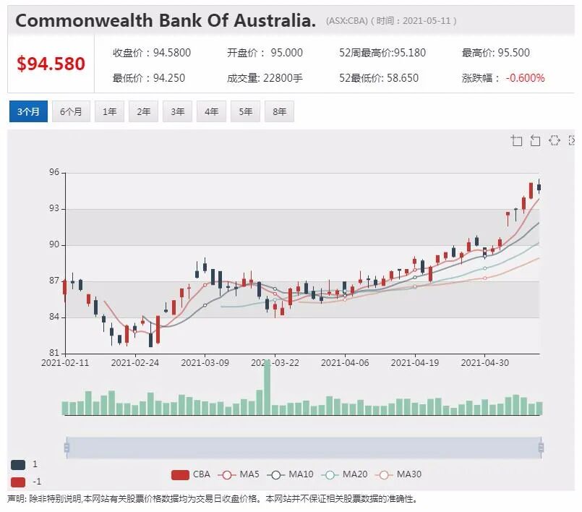The image size is (582, 512).
Task: Activate the area zoom tool icon
Action: 516,141
